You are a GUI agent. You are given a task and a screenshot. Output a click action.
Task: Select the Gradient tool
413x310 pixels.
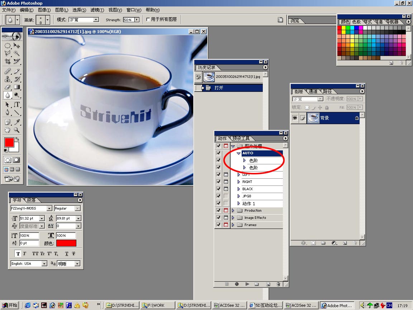pos(16,87)
